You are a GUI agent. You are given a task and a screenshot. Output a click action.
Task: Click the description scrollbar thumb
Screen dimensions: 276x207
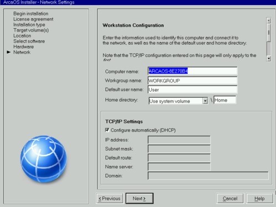click(x=269, y=33)
